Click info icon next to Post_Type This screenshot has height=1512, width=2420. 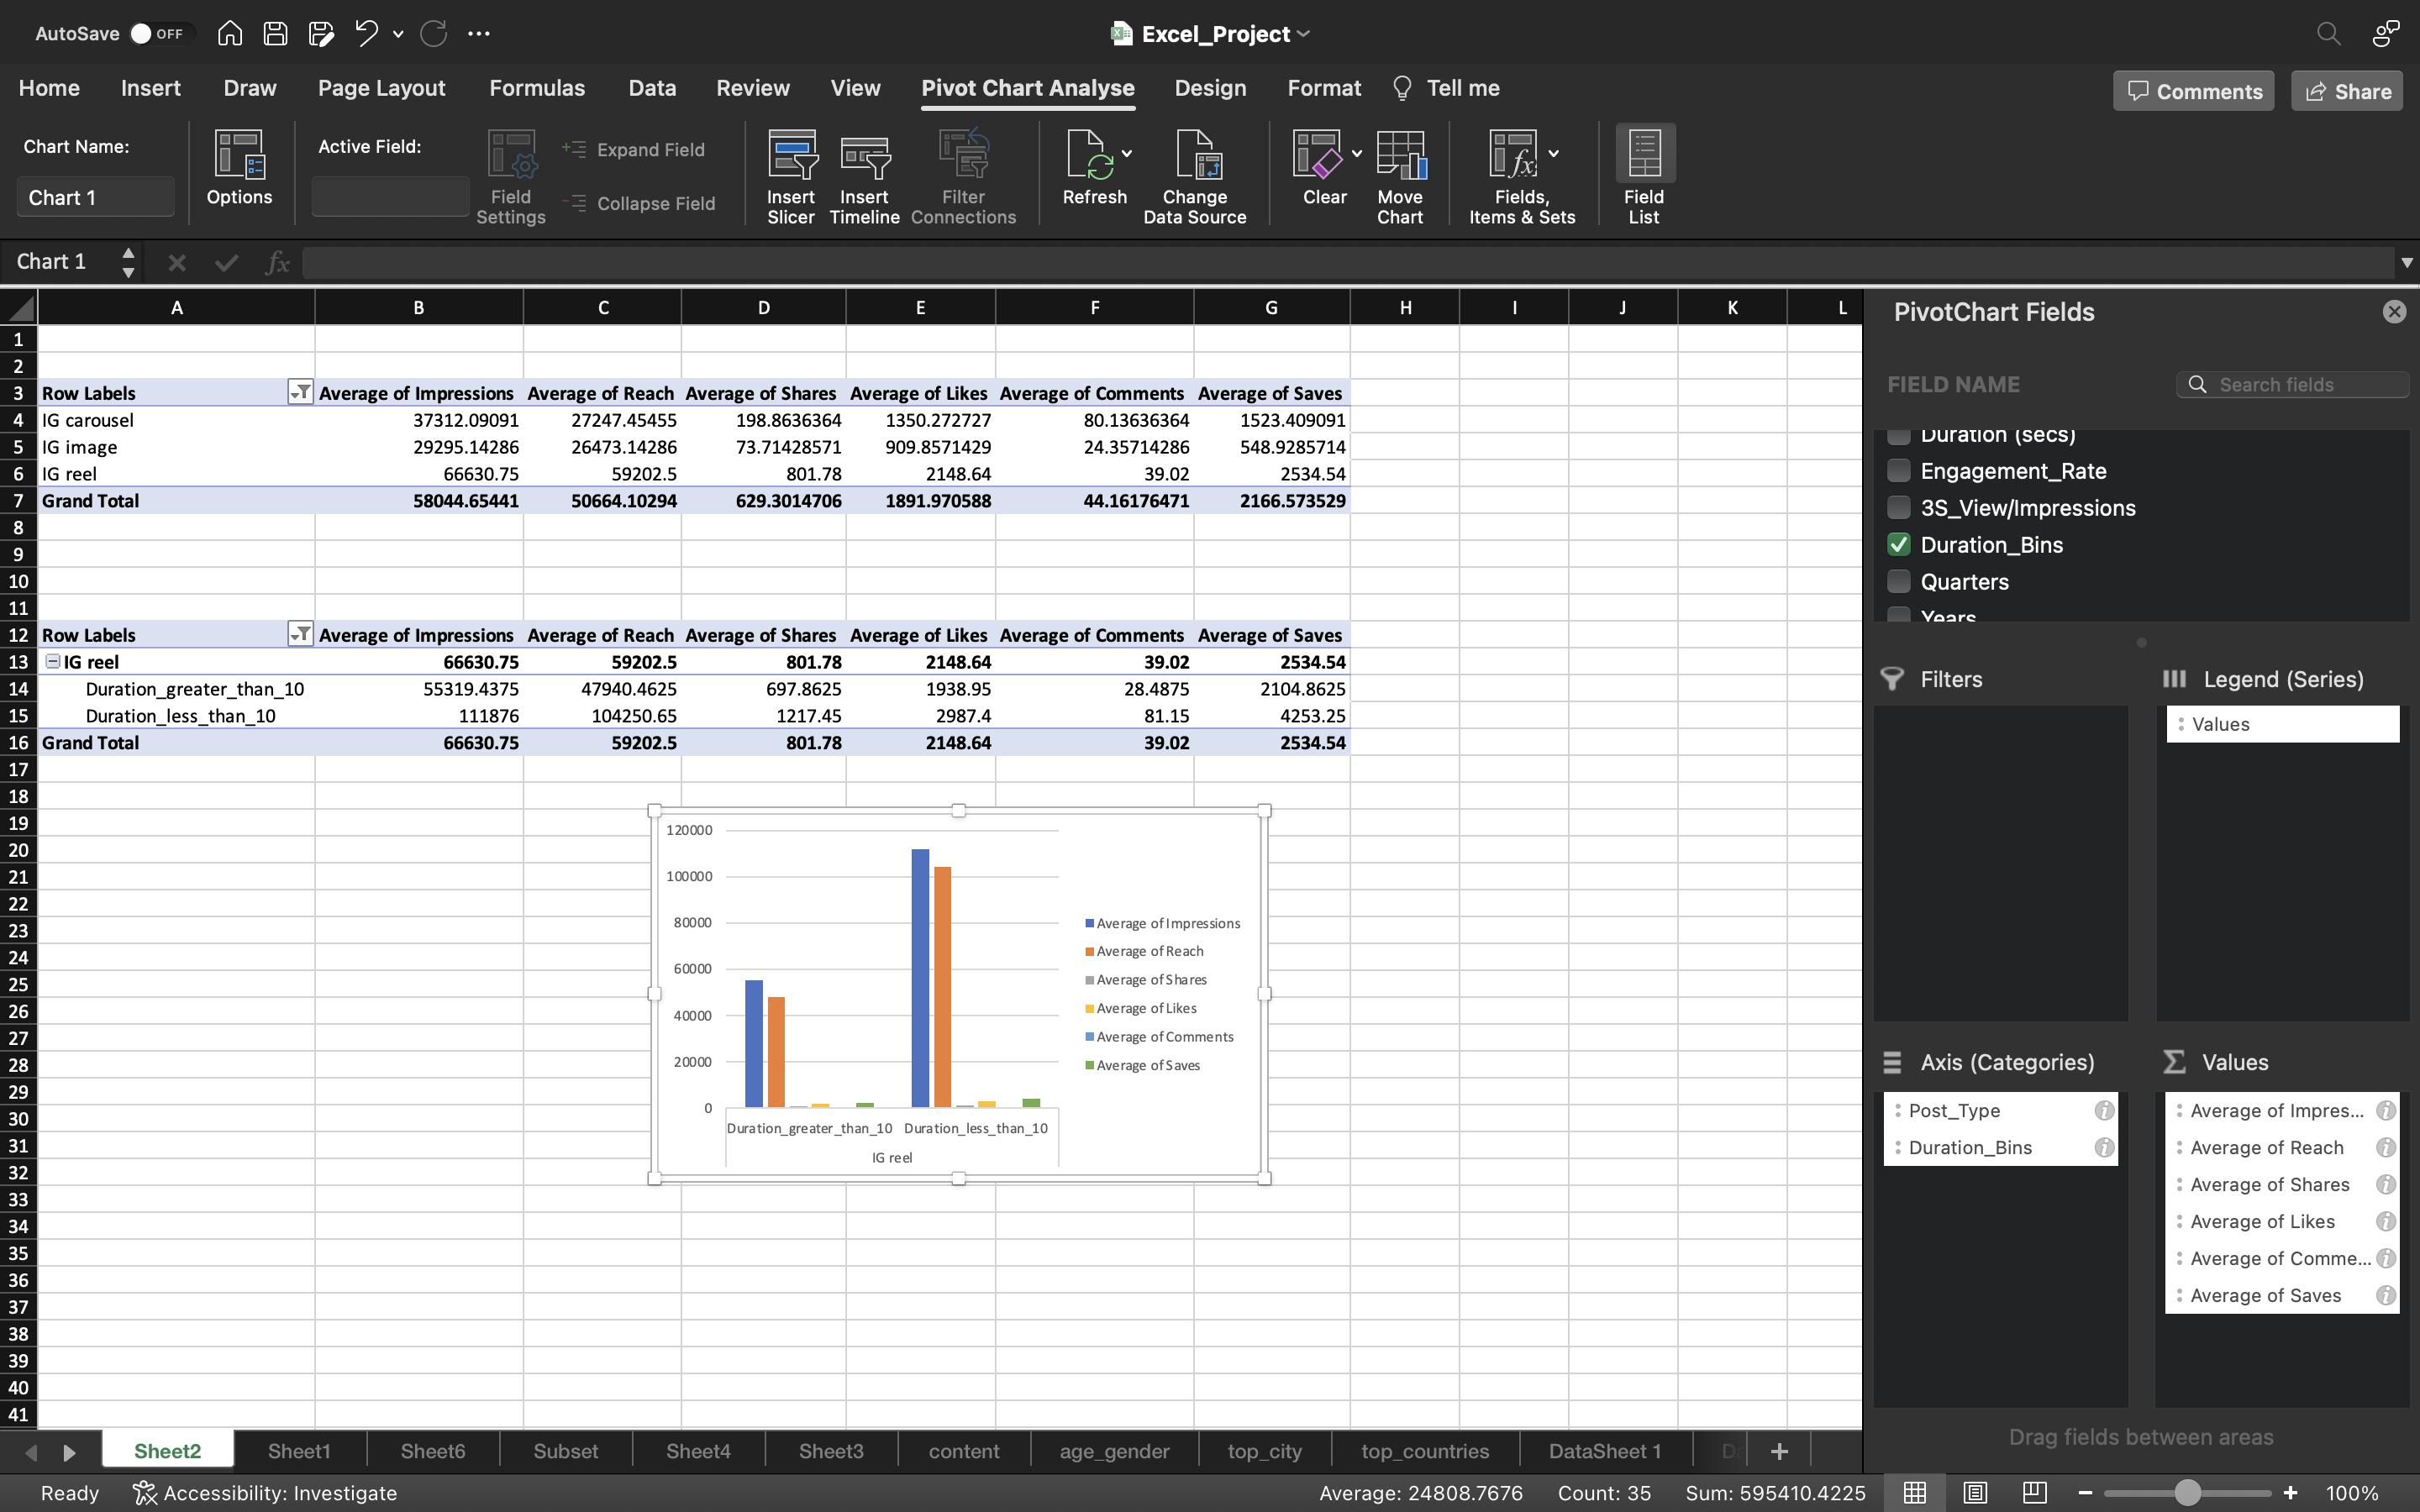[x=2104, y=1110]
